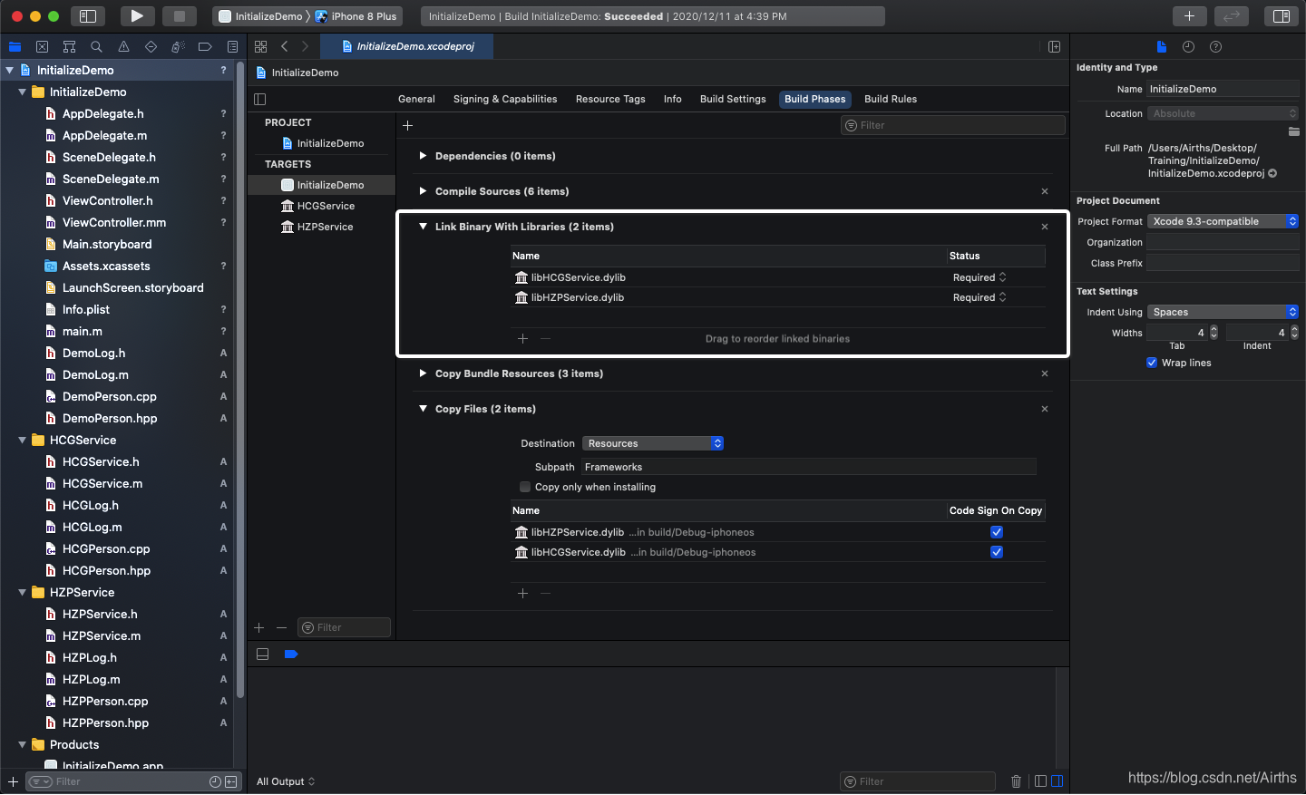This screenshot has width=1306, height=795.
Task: Toggle the inspectors panel toolbar button
Action: point(1282,15)
